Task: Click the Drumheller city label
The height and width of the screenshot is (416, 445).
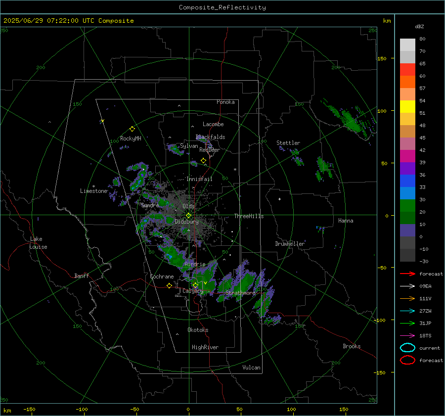Action: 290,244
